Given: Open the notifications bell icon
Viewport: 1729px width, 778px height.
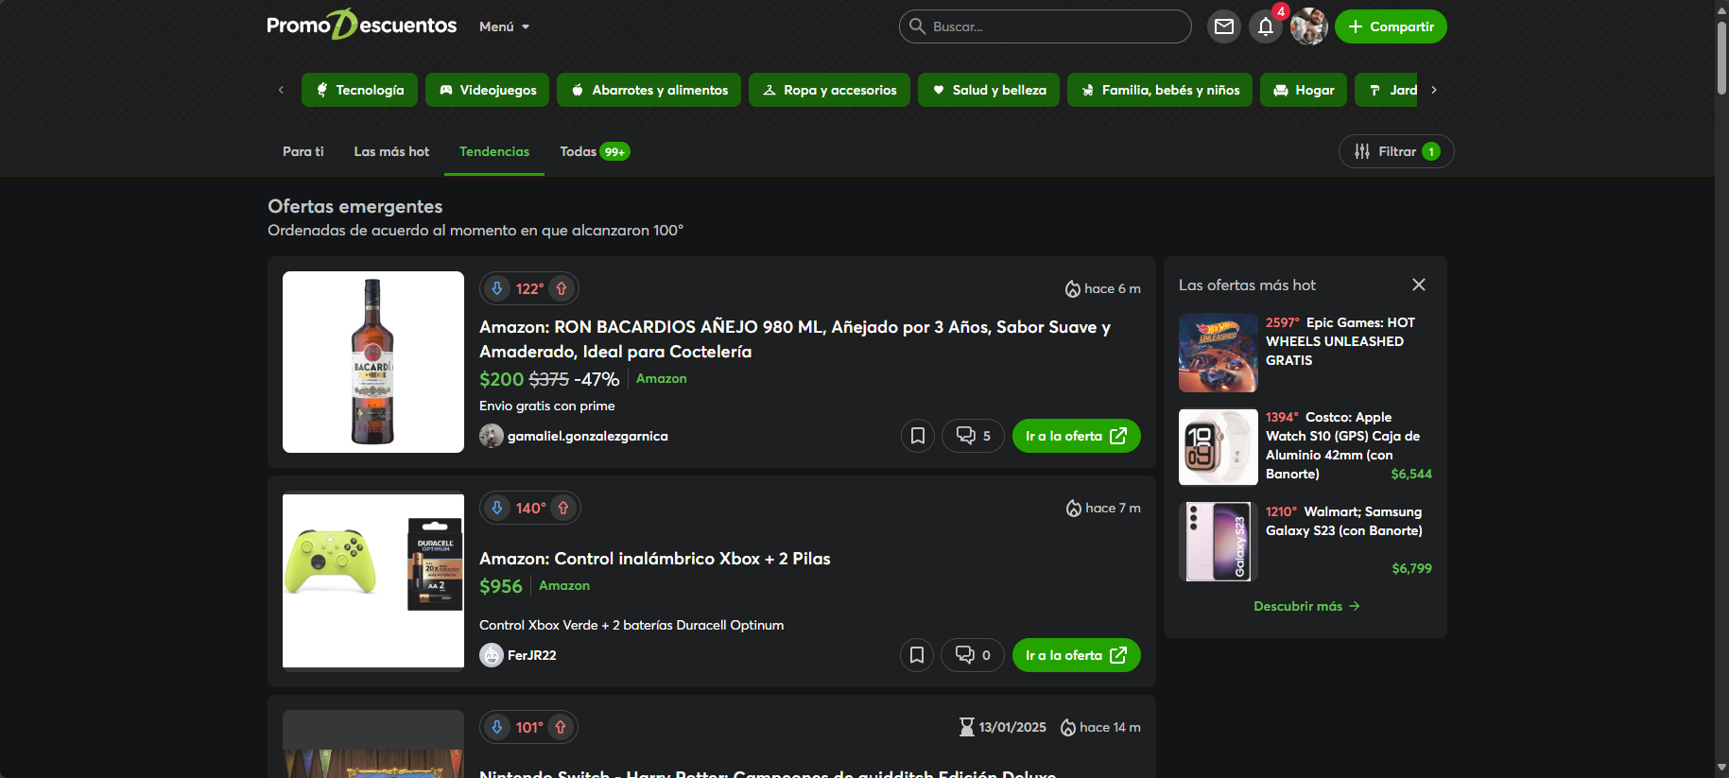Looking at the screenshot, I should point(1266,26).
